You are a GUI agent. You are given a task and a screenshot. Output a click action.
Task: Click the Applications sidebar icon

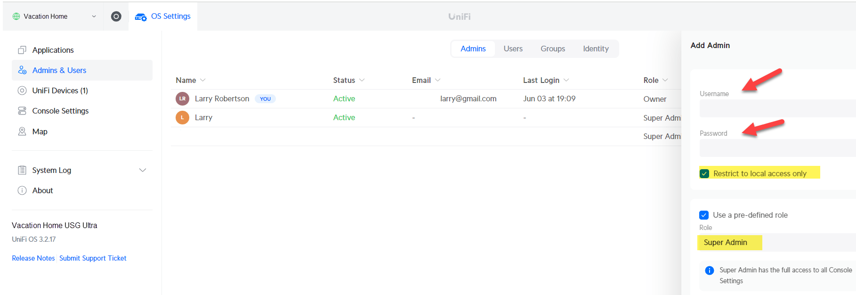click(x=22, y=50)
